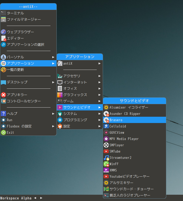Image resolution: width=183 pixels, height=201 pixels.
Task: Click the SMPlayer film reel icon
Action: 106,145
